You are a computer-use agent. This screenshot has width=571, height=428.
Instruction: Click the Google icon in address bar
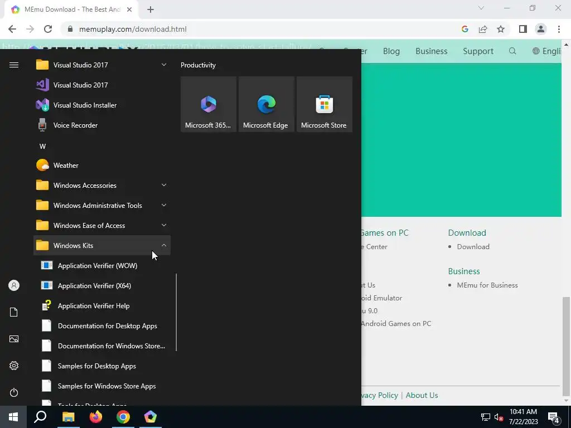coord(464,29)
